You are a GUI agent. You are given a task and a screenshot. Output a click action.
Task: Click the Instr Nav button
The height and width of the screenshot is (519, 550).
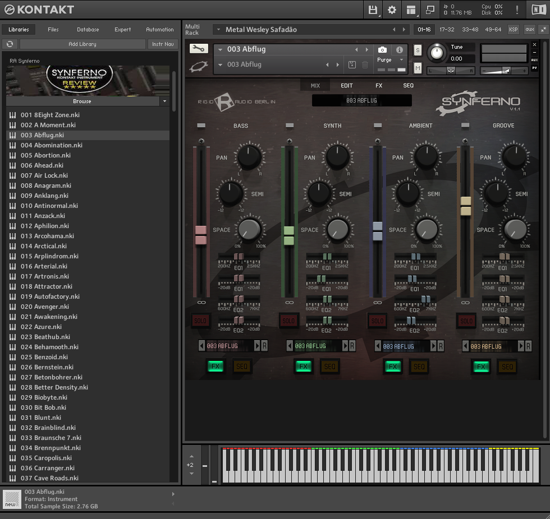(163, 44)
